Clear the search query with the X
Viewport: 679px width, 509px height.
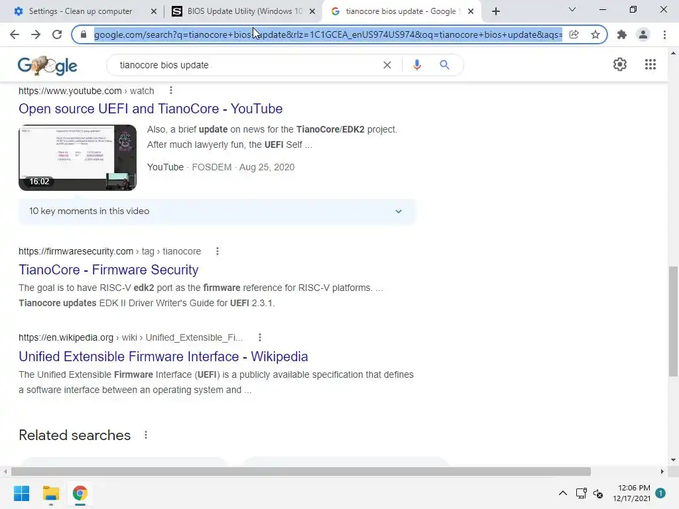point(387,65)
